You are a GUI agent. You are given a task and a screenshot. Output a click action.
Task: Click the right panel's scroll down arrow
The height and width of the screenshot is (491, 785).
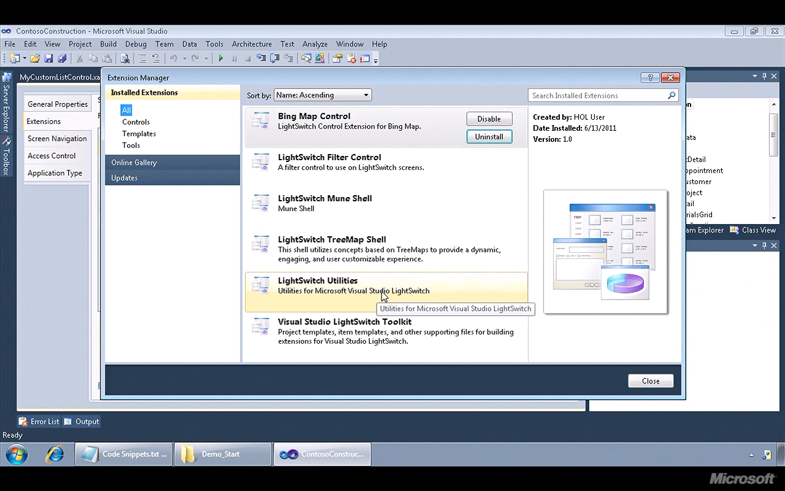(774, 218)
